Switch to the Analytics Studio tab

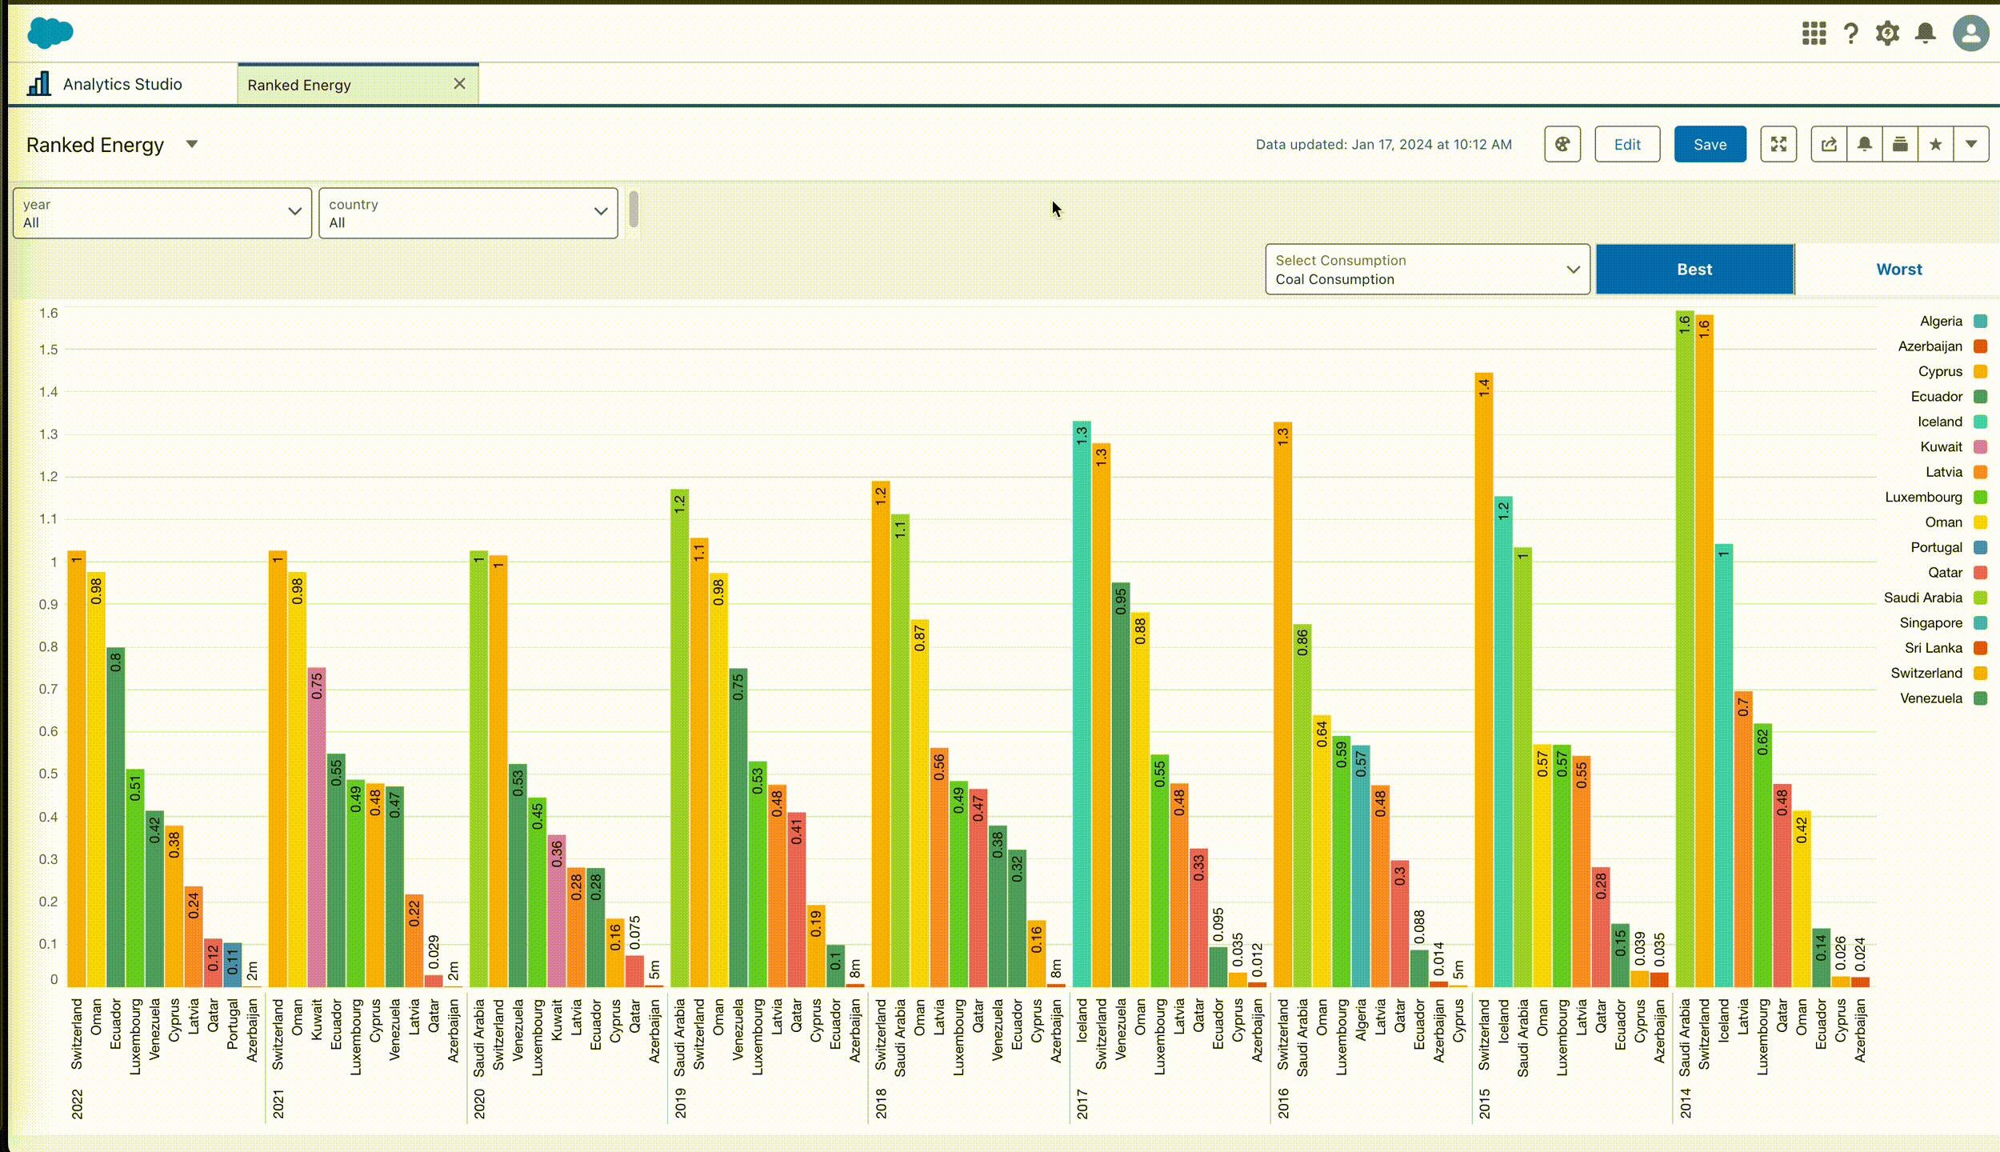(122, 84)
